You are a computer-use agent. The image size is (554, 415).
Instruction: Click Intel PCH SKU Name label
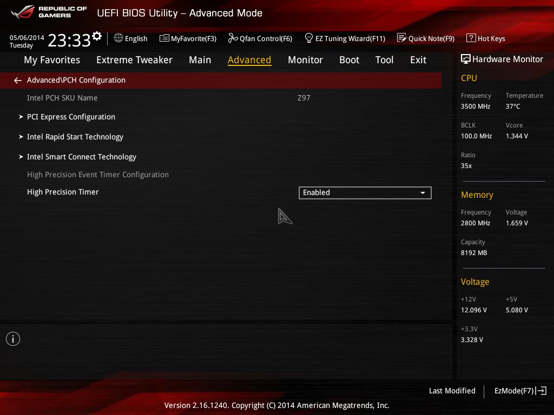62,98
